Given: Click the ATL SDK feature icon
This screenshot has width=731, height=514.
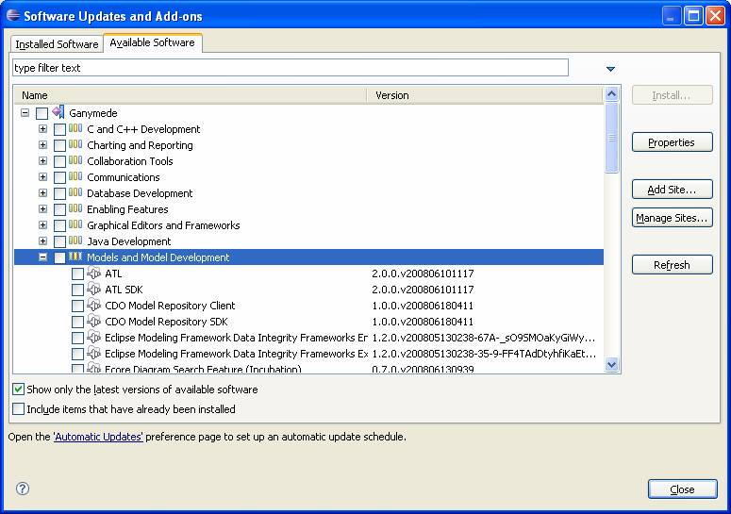Looking at the screenshot, I should pyautogui.click(x=93, y=290).
